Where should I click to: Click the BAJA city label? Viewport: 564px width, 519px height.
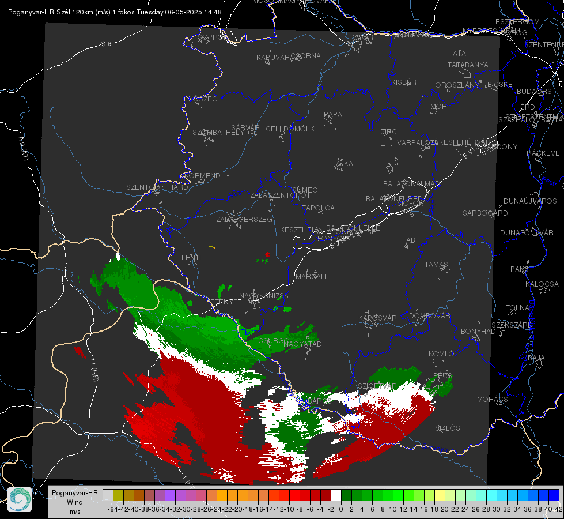(536, 358)
